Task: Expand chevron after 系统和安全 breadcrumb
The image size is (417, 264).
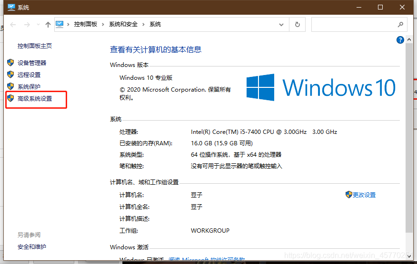Action: coord(143,24)
